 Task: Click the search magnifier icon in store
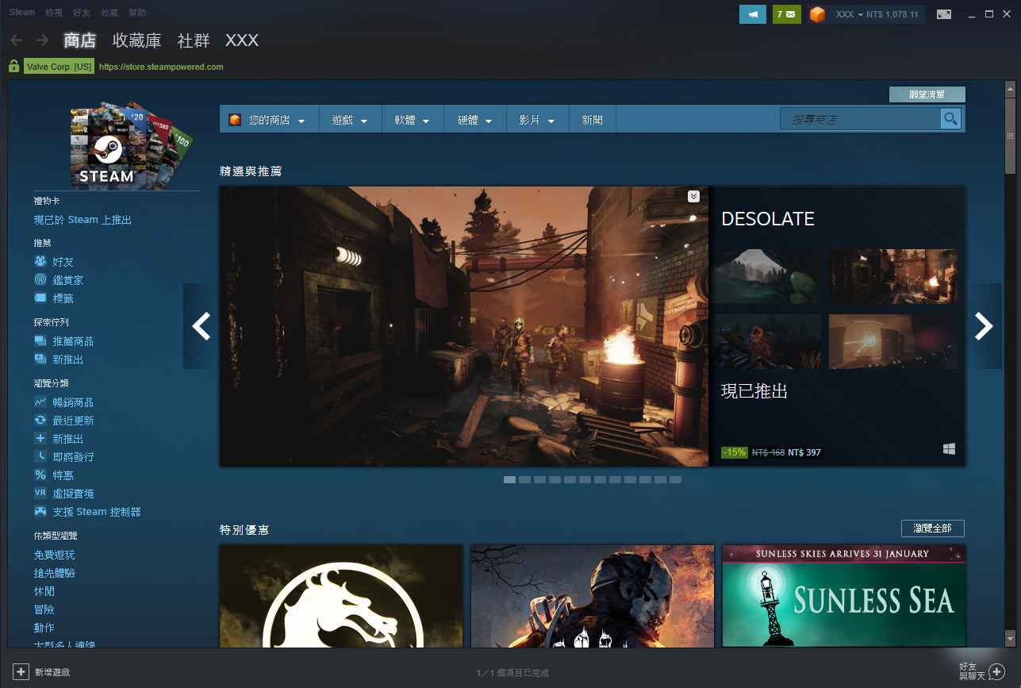coord(950,119)
